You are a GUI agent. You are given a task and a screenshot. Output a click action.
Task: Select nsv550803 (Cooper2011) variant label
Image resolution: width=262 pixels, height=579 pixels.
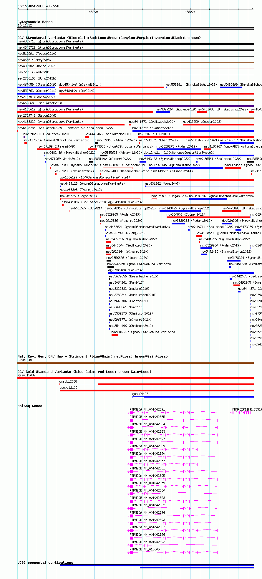point(186,214)
